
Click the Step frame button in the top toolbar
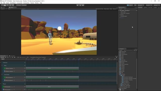point(83,5)
